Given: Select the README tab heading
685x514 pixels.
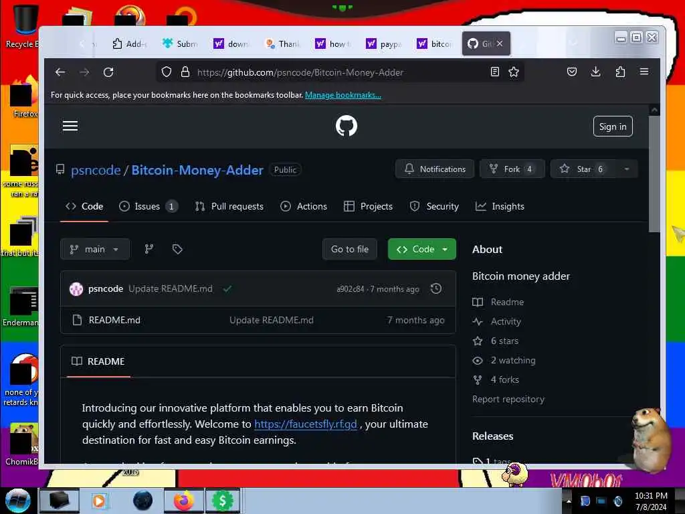Looking at the screenshot, I should point(98,361).
